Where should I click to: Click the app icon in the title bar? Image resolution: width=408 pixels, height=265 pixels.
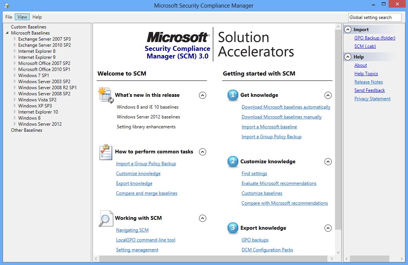click(x=7, y=5)
